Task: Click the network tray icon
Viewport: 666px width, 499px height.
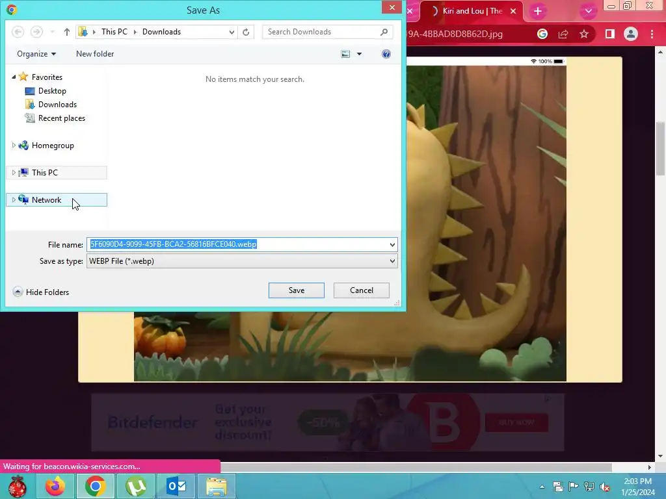Action: [589, 486]
